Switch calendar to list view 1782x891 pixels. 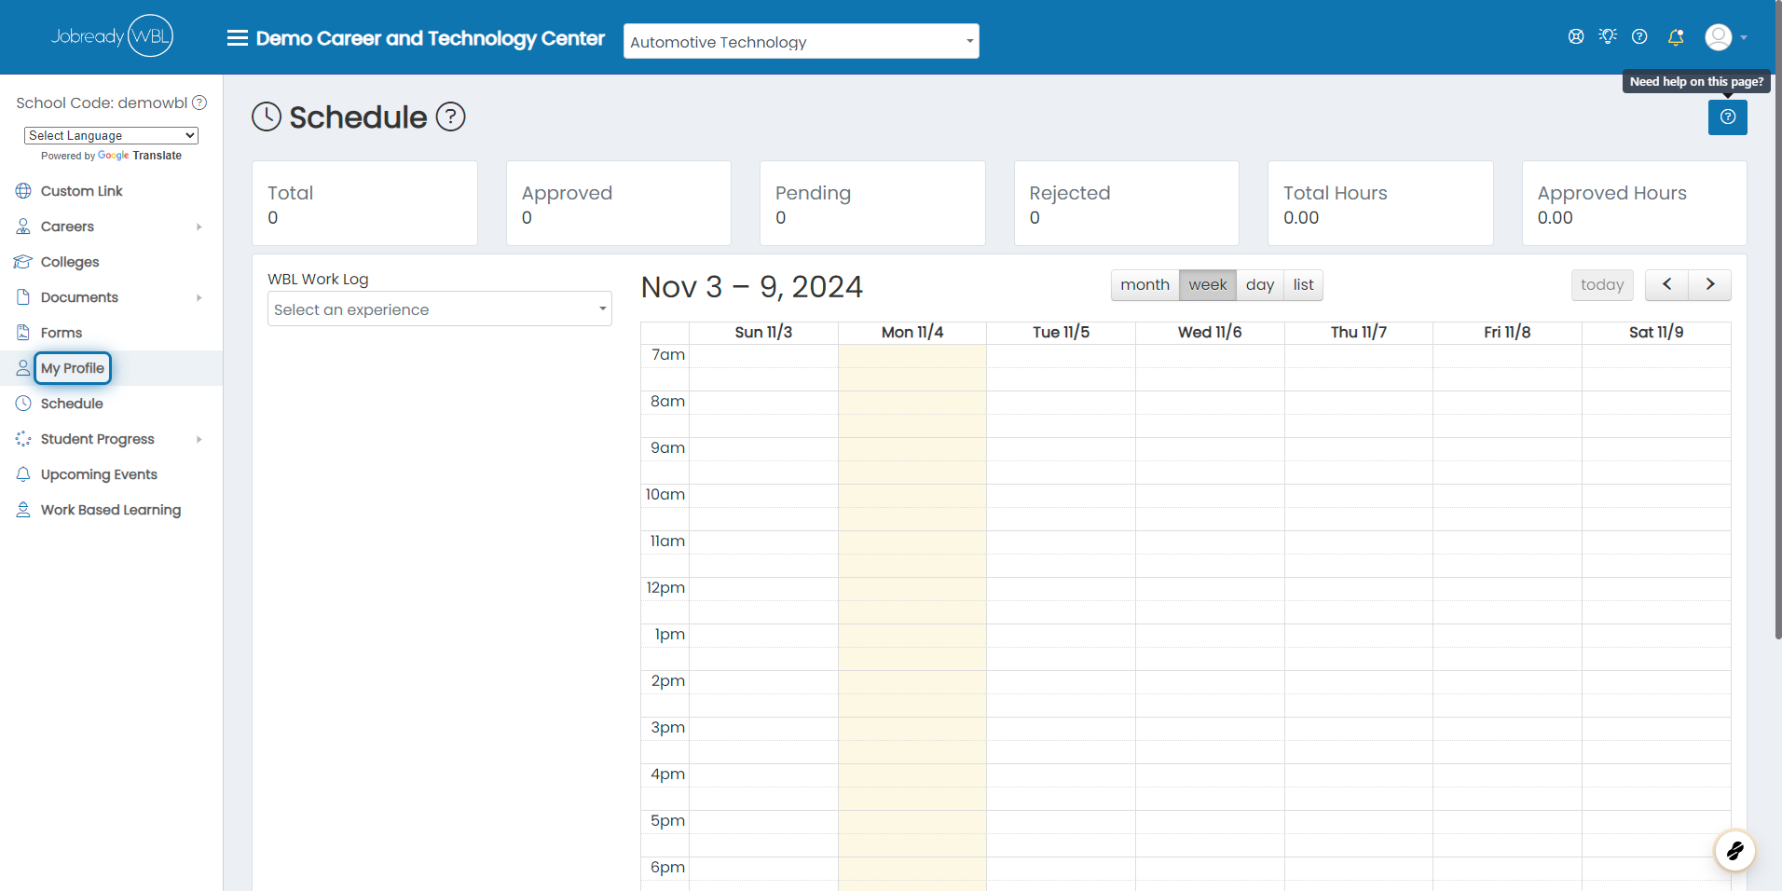1304,285
